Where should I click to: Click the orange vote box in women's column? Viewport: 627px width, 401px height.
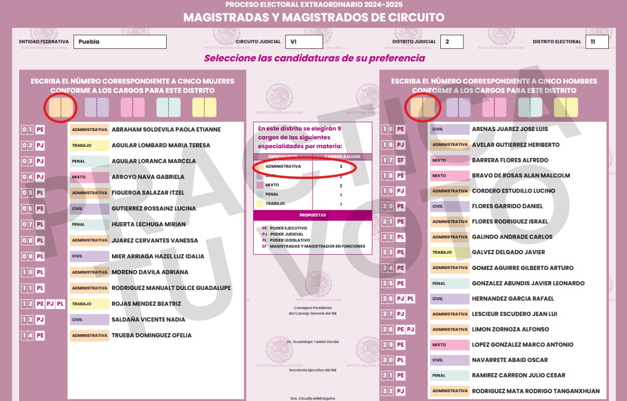click(61, 107)
